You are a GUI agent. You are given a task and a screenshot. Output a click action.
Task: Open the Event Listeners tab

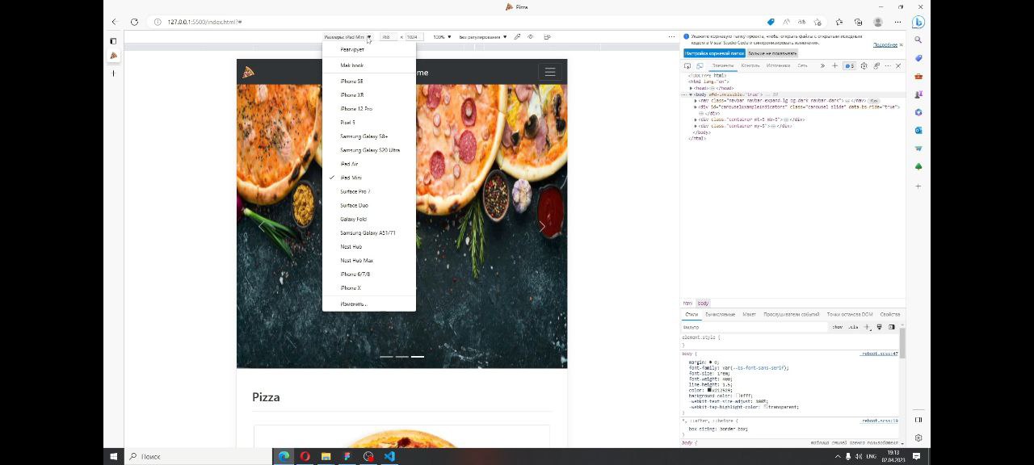point(791,314)
